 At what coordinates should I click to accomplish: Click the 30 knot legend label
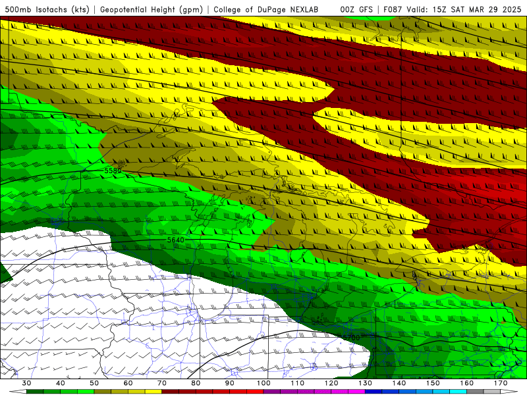(x=26, y=383)
